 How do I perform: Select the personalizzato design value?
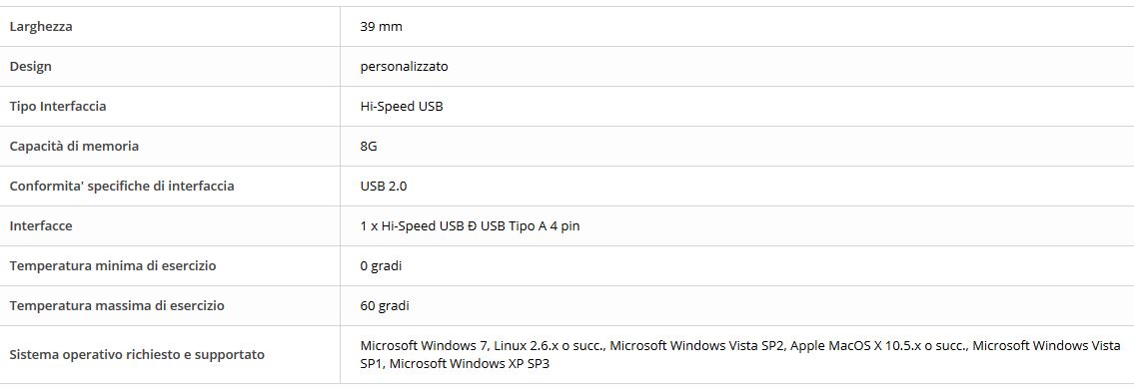[405, 67]
